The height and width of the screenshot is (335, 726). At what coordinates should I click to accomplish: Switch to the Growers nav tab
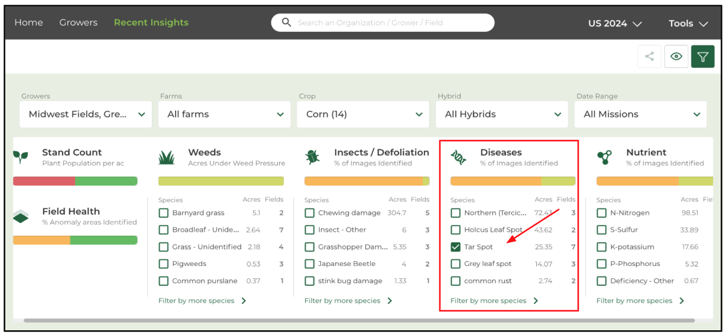[78, 22]
